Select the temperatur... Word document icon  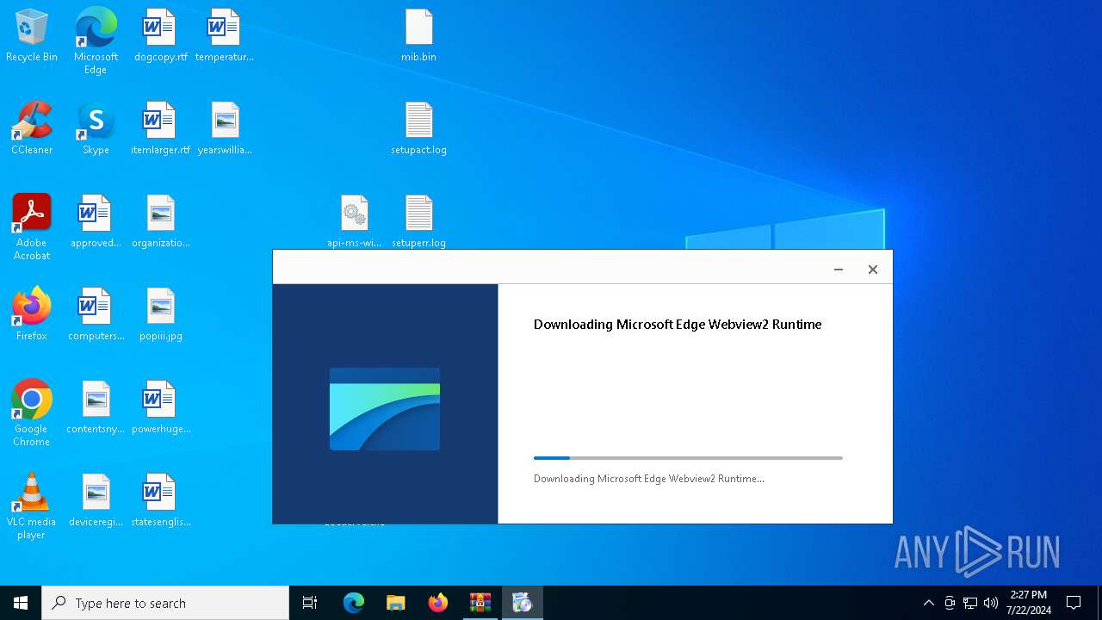[x=224, y=36]
